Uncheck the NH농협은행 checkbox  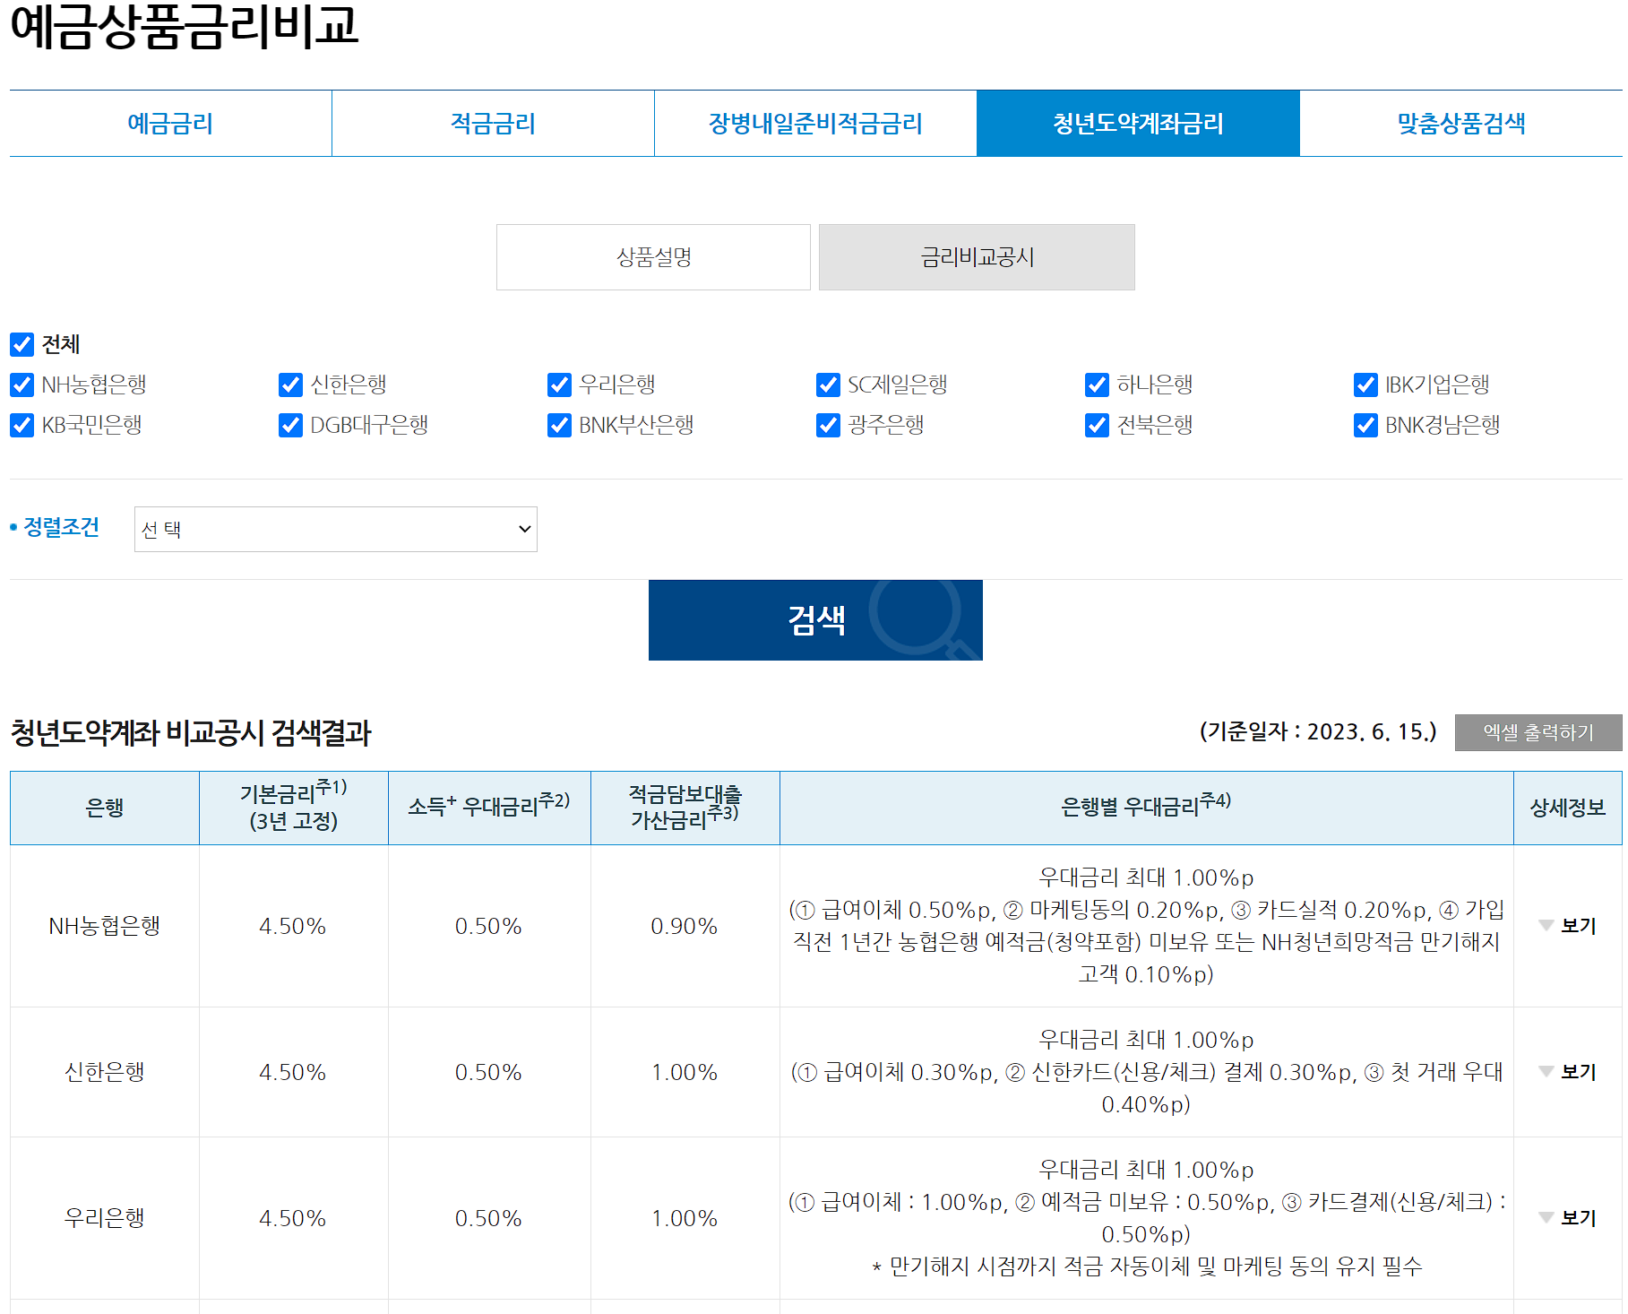(22, 385)
